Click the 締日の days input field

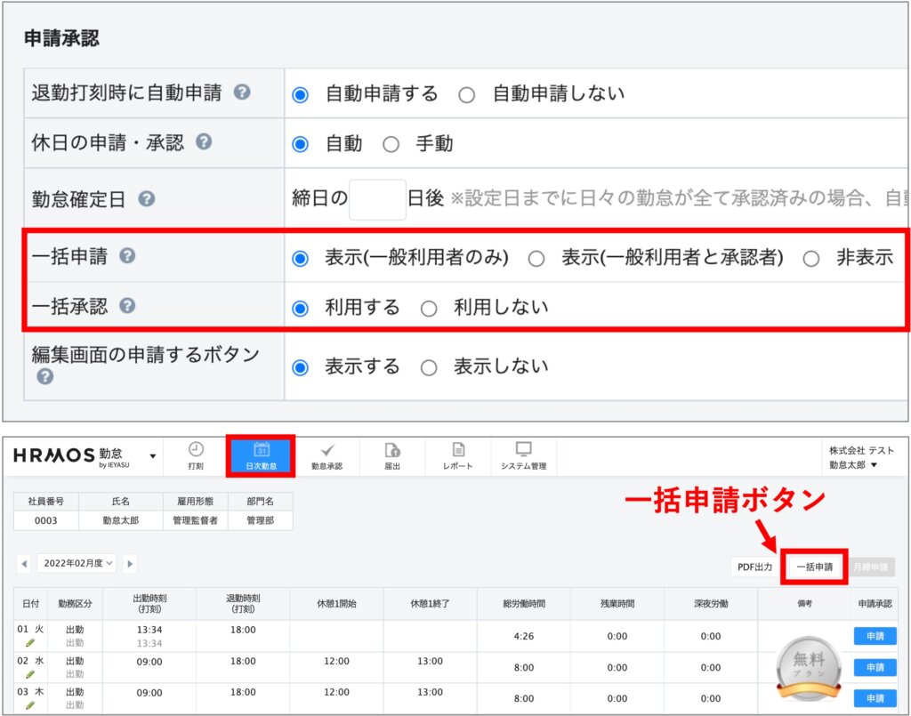tap(377, 199)
